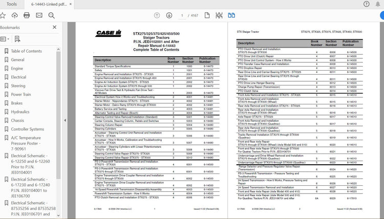Screen dimensions: 384x219
Task: Select the 6-14443-Linked pdf document tab
Action: [x=49, y=4]
